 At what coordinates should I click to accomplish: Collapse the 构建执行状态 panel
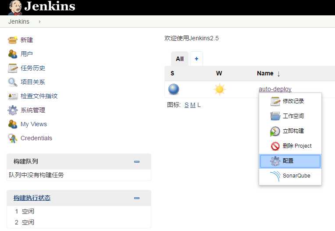137,198
